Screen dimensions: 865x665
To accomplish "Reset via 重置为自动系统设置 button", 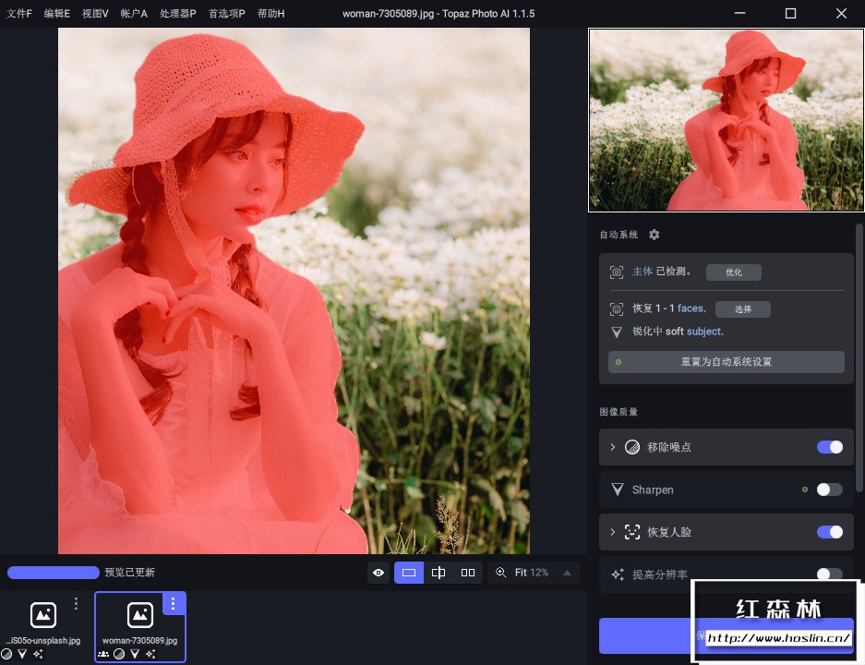I will [726, 362].
